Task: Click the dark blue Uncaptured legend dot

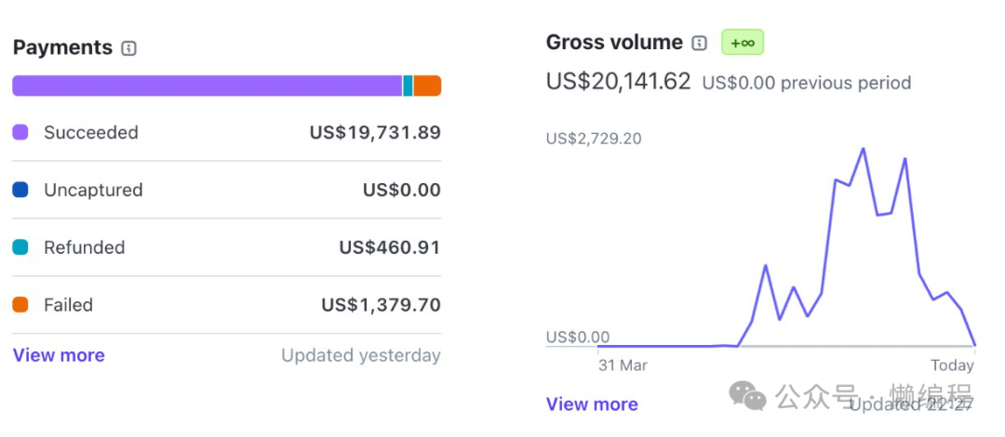Action: click(20, 191)
